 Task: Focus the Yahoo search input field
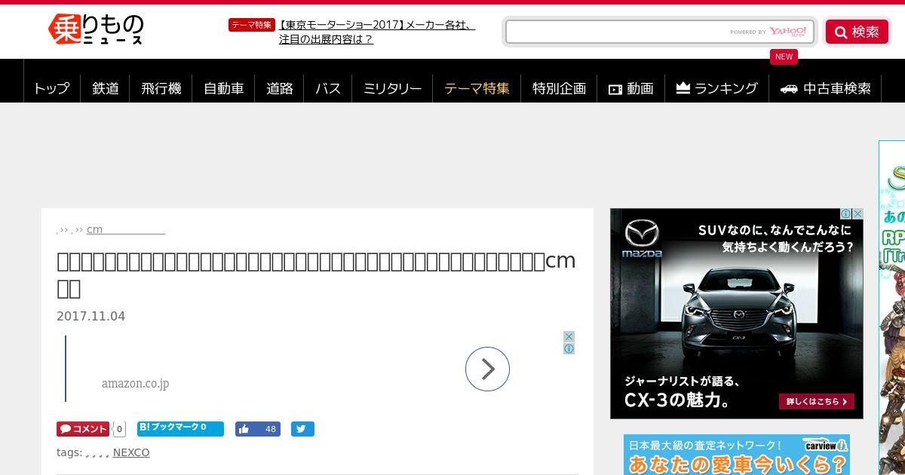tap(659, 32)
